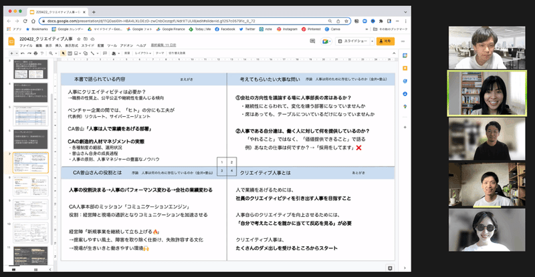The width and height of the screenshot is (535, 277).
Task: Collapse the filmstrip with the arrow button
Action: click(x=50, y=270)
